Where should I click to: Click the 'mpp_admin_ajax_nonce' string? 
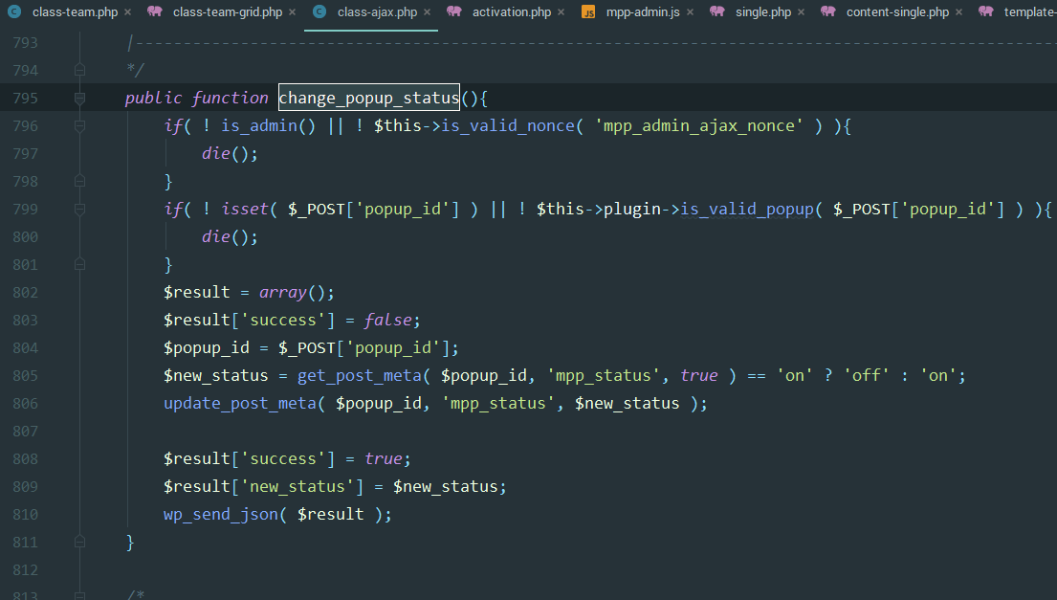[x=699, y=126]
